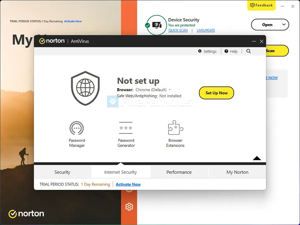Click Activate Now link in My Norton window

[73, 21]
